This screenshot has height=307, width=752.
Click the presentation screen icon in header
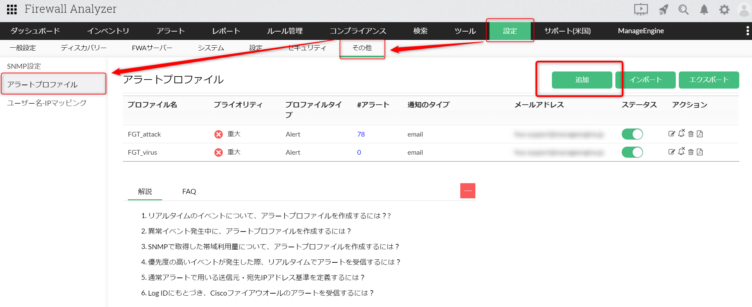click(641, 9)
